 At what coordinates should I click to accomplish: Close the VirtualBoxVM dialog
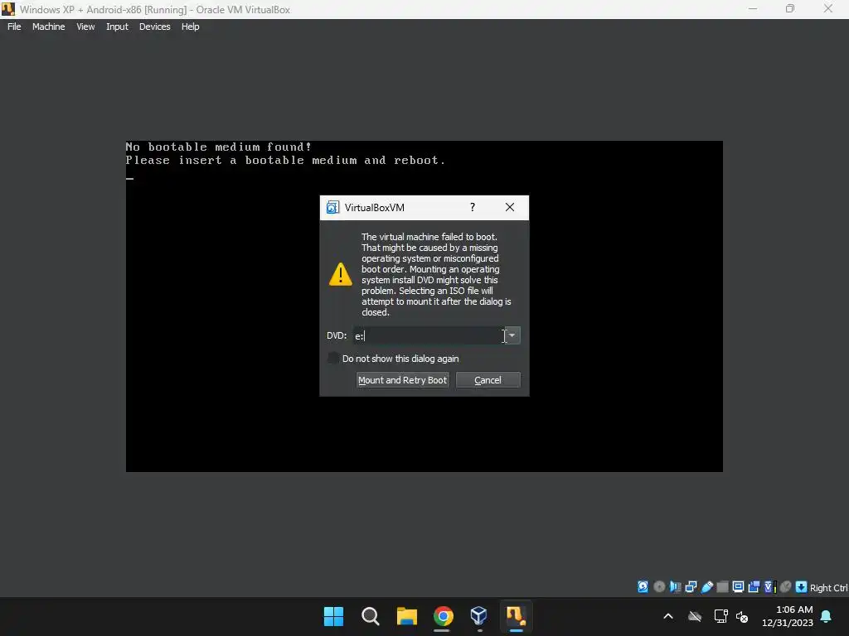(510, 207)
